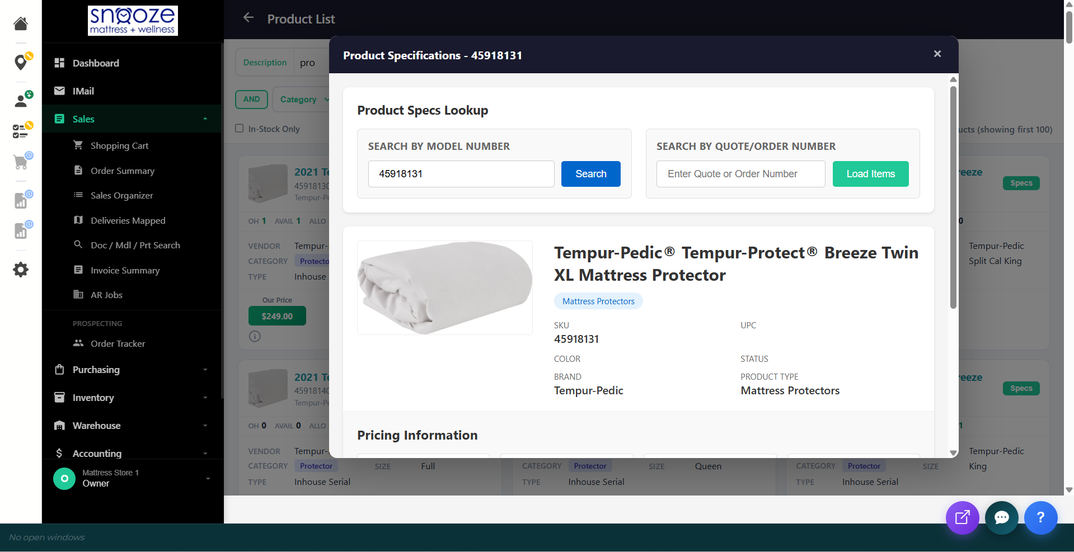1074x552 pixels.
Task: Open the Description search field dropdown
Action: click(265, 63)
